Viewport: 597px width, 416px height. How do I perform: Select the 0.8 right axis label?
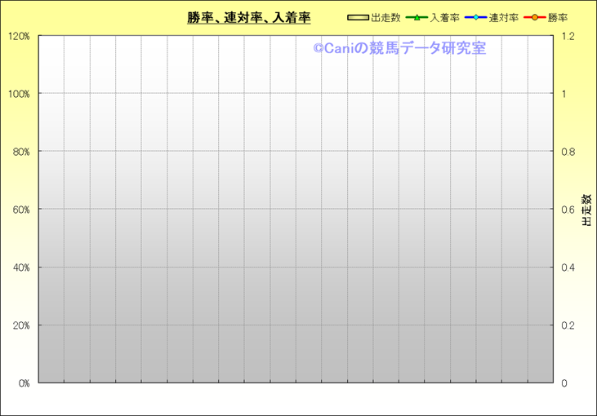tap(568, 152)
